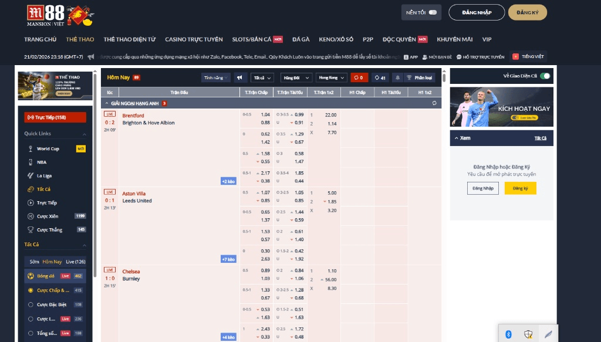Click the Phân loại trophy sort button
This screenshot has height=342, width=601.
[420, 78]
